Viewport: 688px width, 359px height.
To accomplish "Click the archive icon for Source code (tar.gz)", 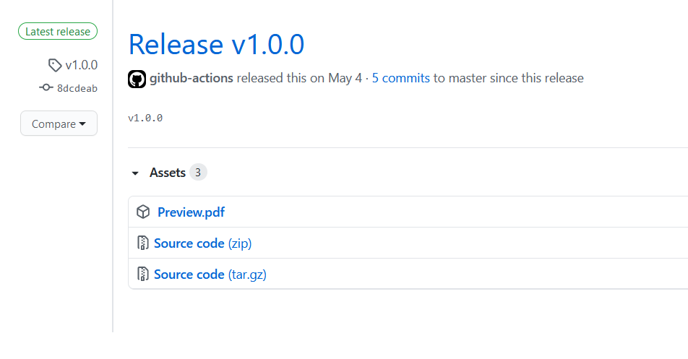I will point(142,274).
